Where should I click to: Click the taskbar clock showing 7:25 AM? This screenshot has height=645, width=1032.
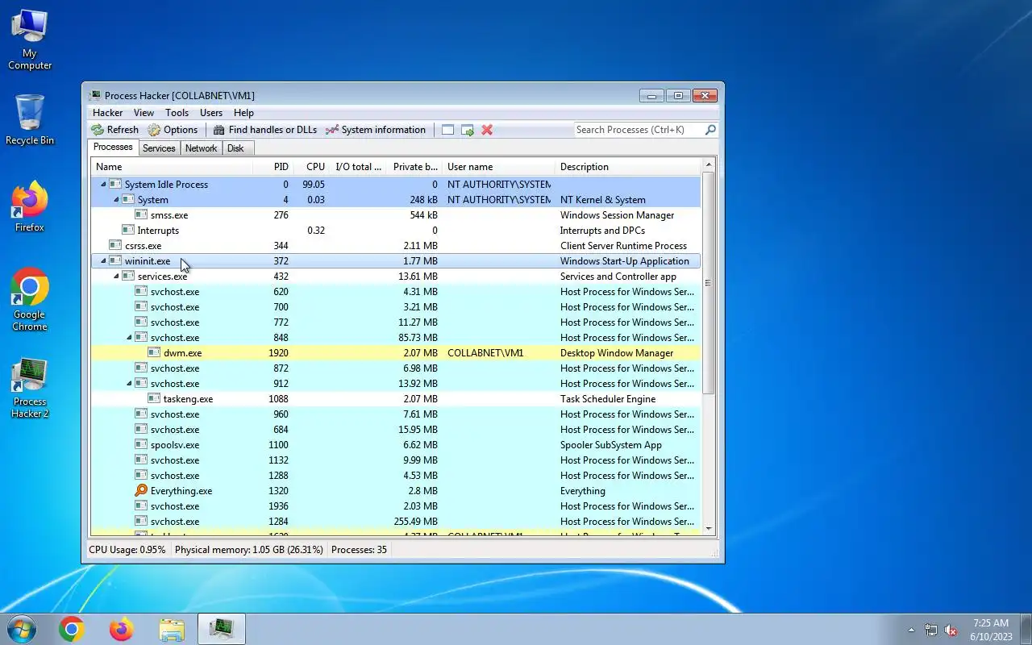pyautogui.click(x=991, y=623)
